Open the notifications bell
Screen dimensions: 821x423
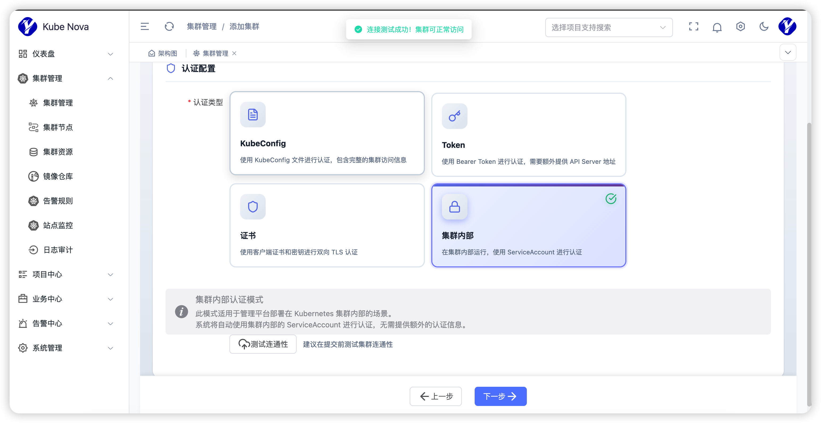[717, 27]
